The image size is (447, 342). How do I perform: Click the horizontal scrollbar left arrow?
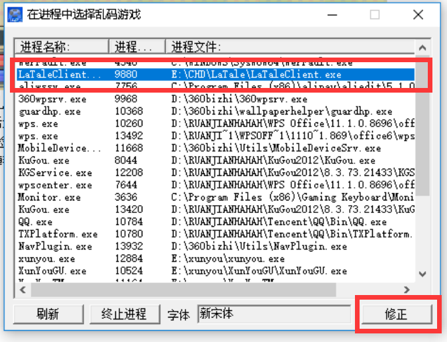pos(23,290)
